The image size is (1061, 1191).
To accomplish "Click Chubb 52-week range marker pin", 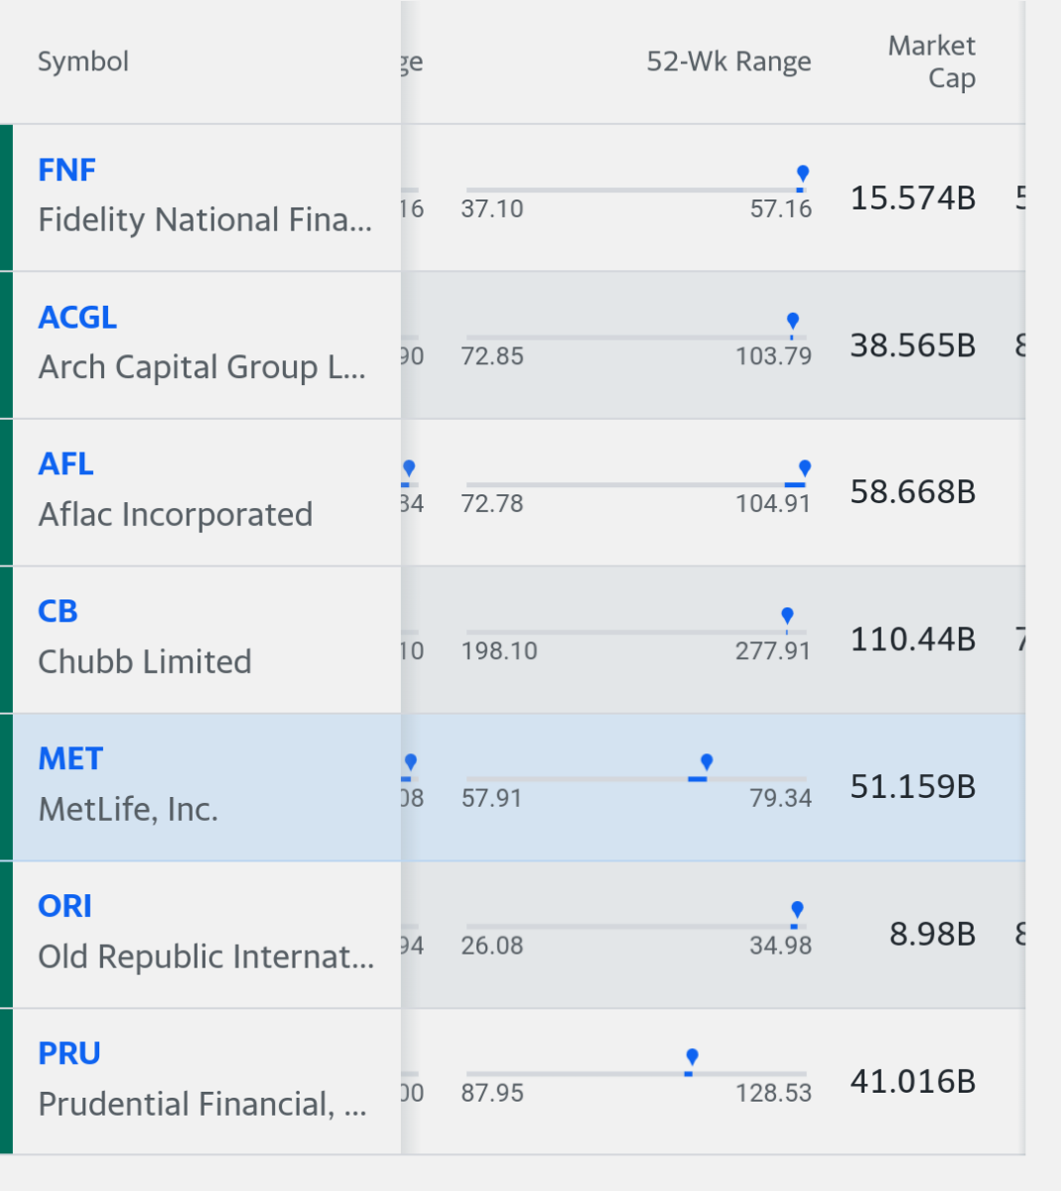I will (x=787, y=615).
